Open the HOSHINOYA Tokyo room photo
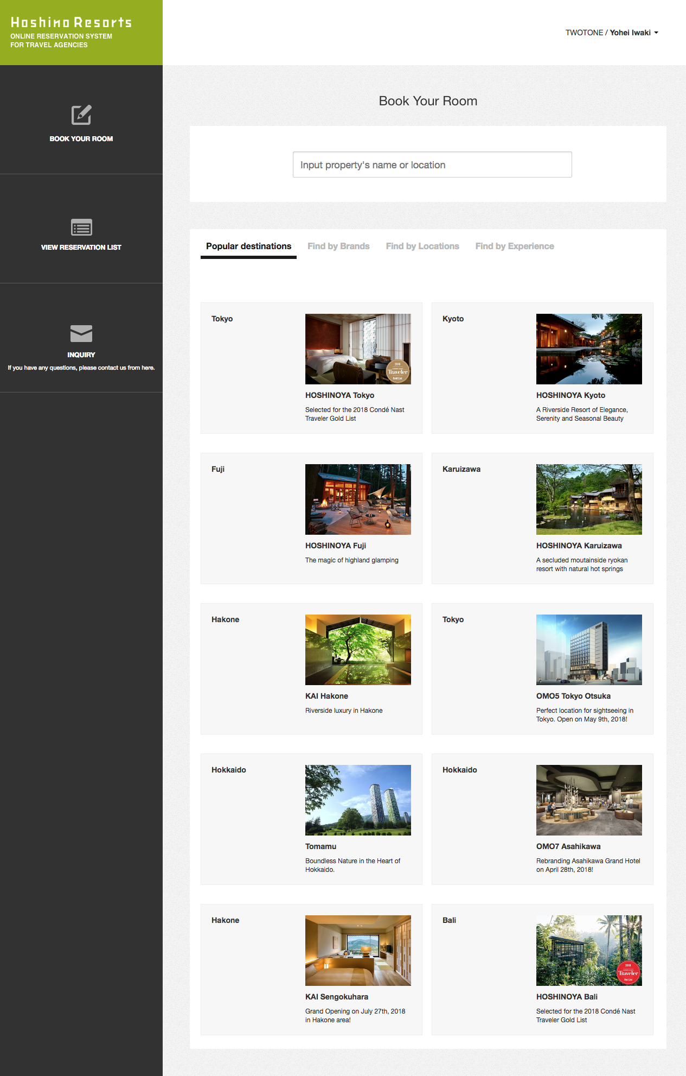686x1076 pixels. [x=358, y=349]
